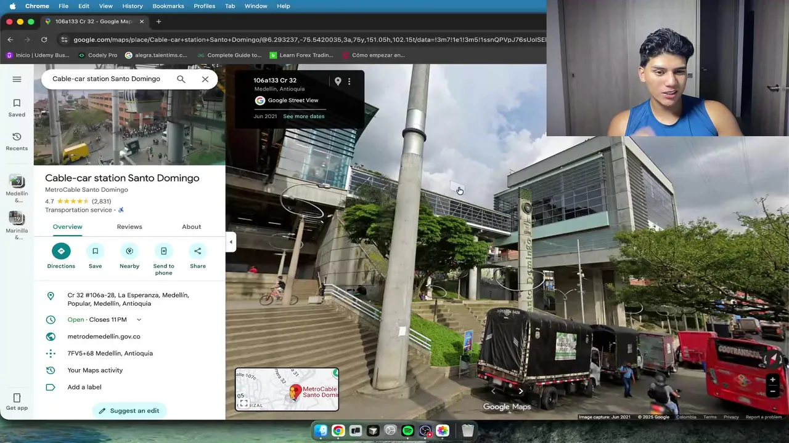The image size is (789, 443).
Task: Open the Learn Forex Trading bookmark
Action: (301, 55)
